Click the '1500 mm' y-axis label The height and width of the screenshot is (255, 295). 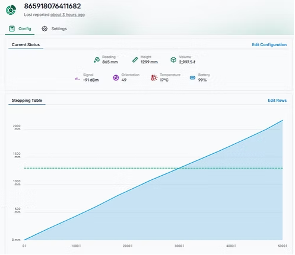pos(17,155)
